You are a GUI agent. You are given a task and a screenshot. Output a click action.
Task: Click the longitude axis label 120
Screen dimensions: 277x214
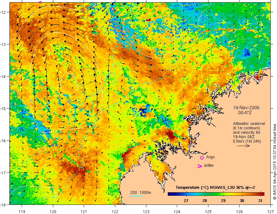(53, 211)
